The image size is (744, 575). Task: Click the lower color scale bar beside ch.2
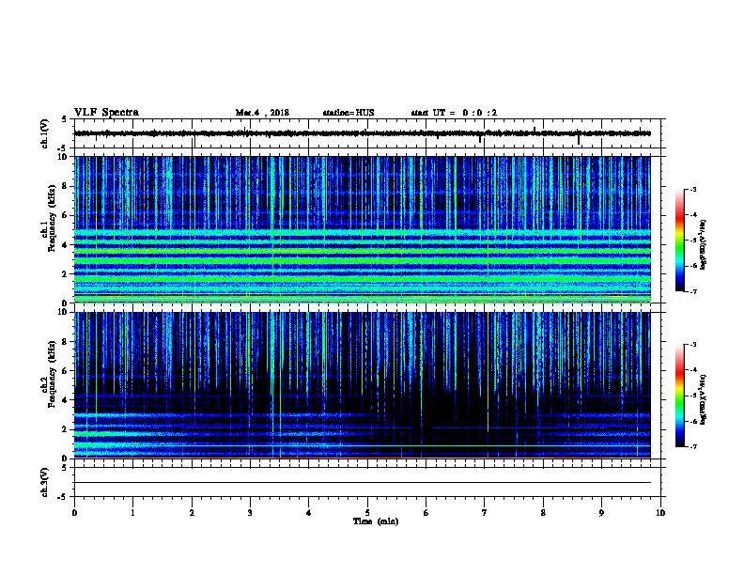[679, 396]
